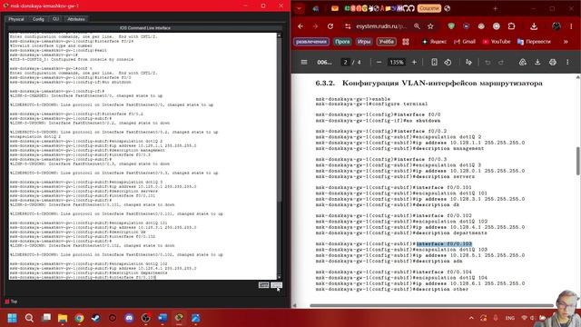This screenshot has height=327, width=581.
Task: Open the Яндекс bookmark
Action: (434, 42)
